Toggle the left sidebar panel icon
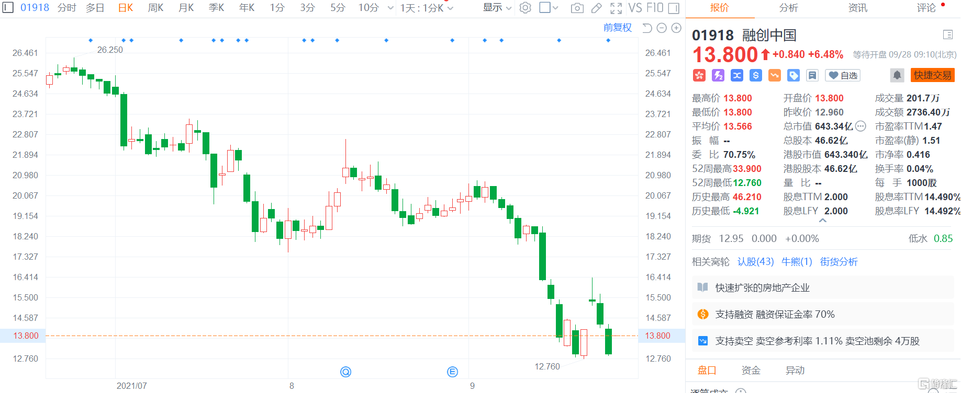 point(8,7)
